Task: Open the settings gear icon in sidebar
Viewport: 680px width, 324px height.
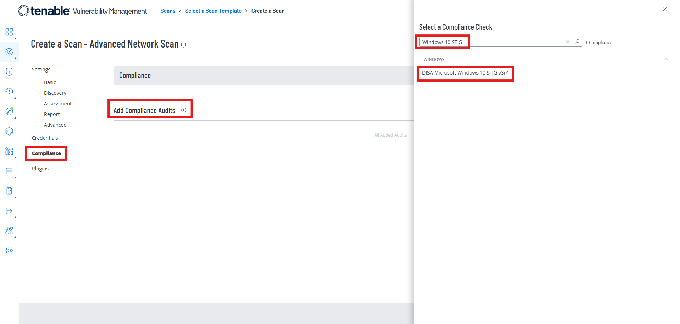Action: [9, 251]
